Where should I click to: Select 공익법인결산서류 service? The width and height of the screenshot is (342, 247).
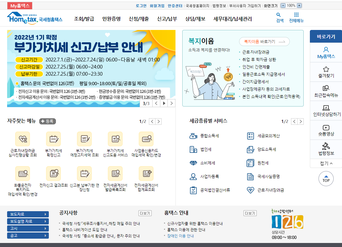pos(210,190)
